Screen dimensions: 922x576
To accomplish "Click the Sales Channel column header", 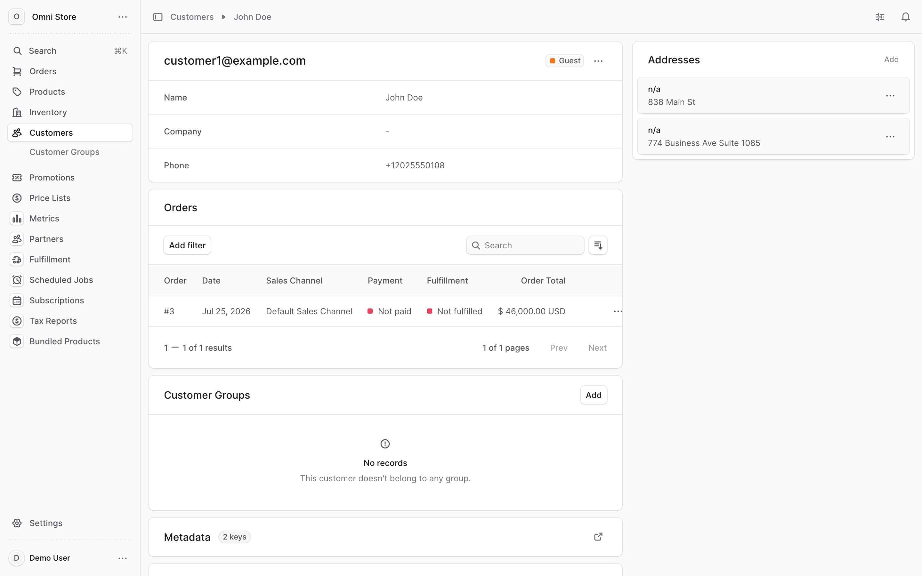I will click(x=294, y=281).
